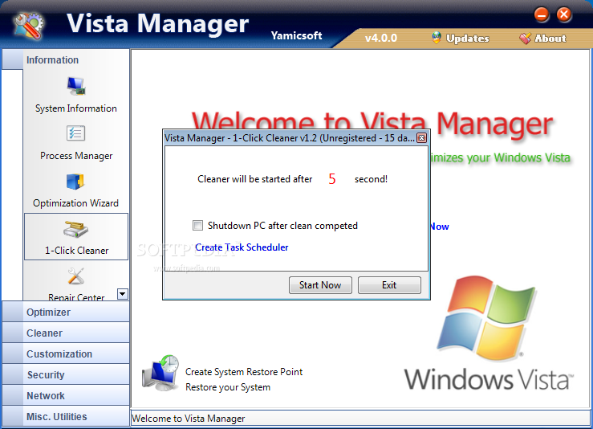Expand the Cleaner section
Image resolution: width=593 pixels, height=429 pixels.
pyautogui.click(x=66, y=333)
